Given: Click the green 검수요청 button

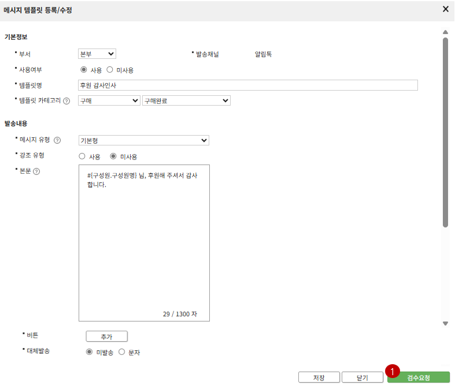Looking at the screenshot, I should point(419,377).
